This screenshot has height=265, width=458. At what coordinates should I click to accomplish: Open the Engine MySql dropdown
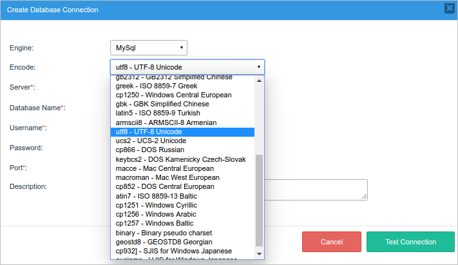148,48
